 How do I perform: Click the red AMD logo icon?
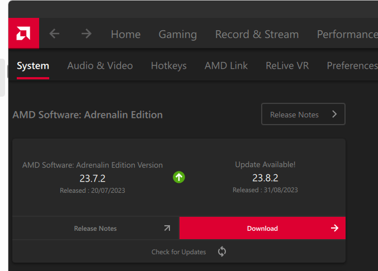point(23,33)
